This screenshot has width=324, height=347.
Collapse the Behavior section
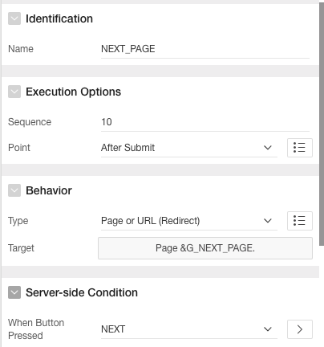[x=14, y=190]
